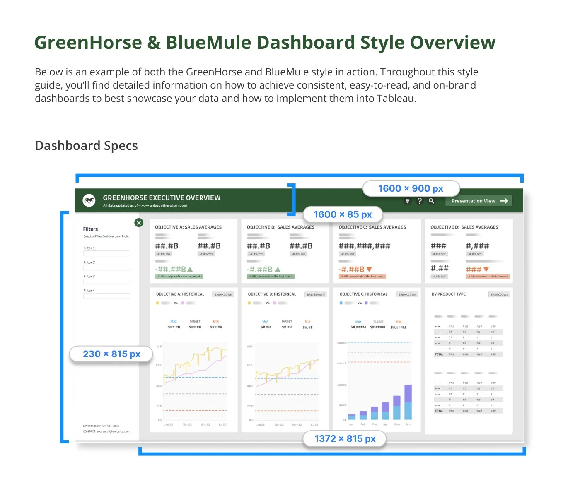580x501 pixels.
Task: Click 'OBJECTIVE A: SALES AVERAGES' card title
Action: pyautogui.click(x=188, y=227)
